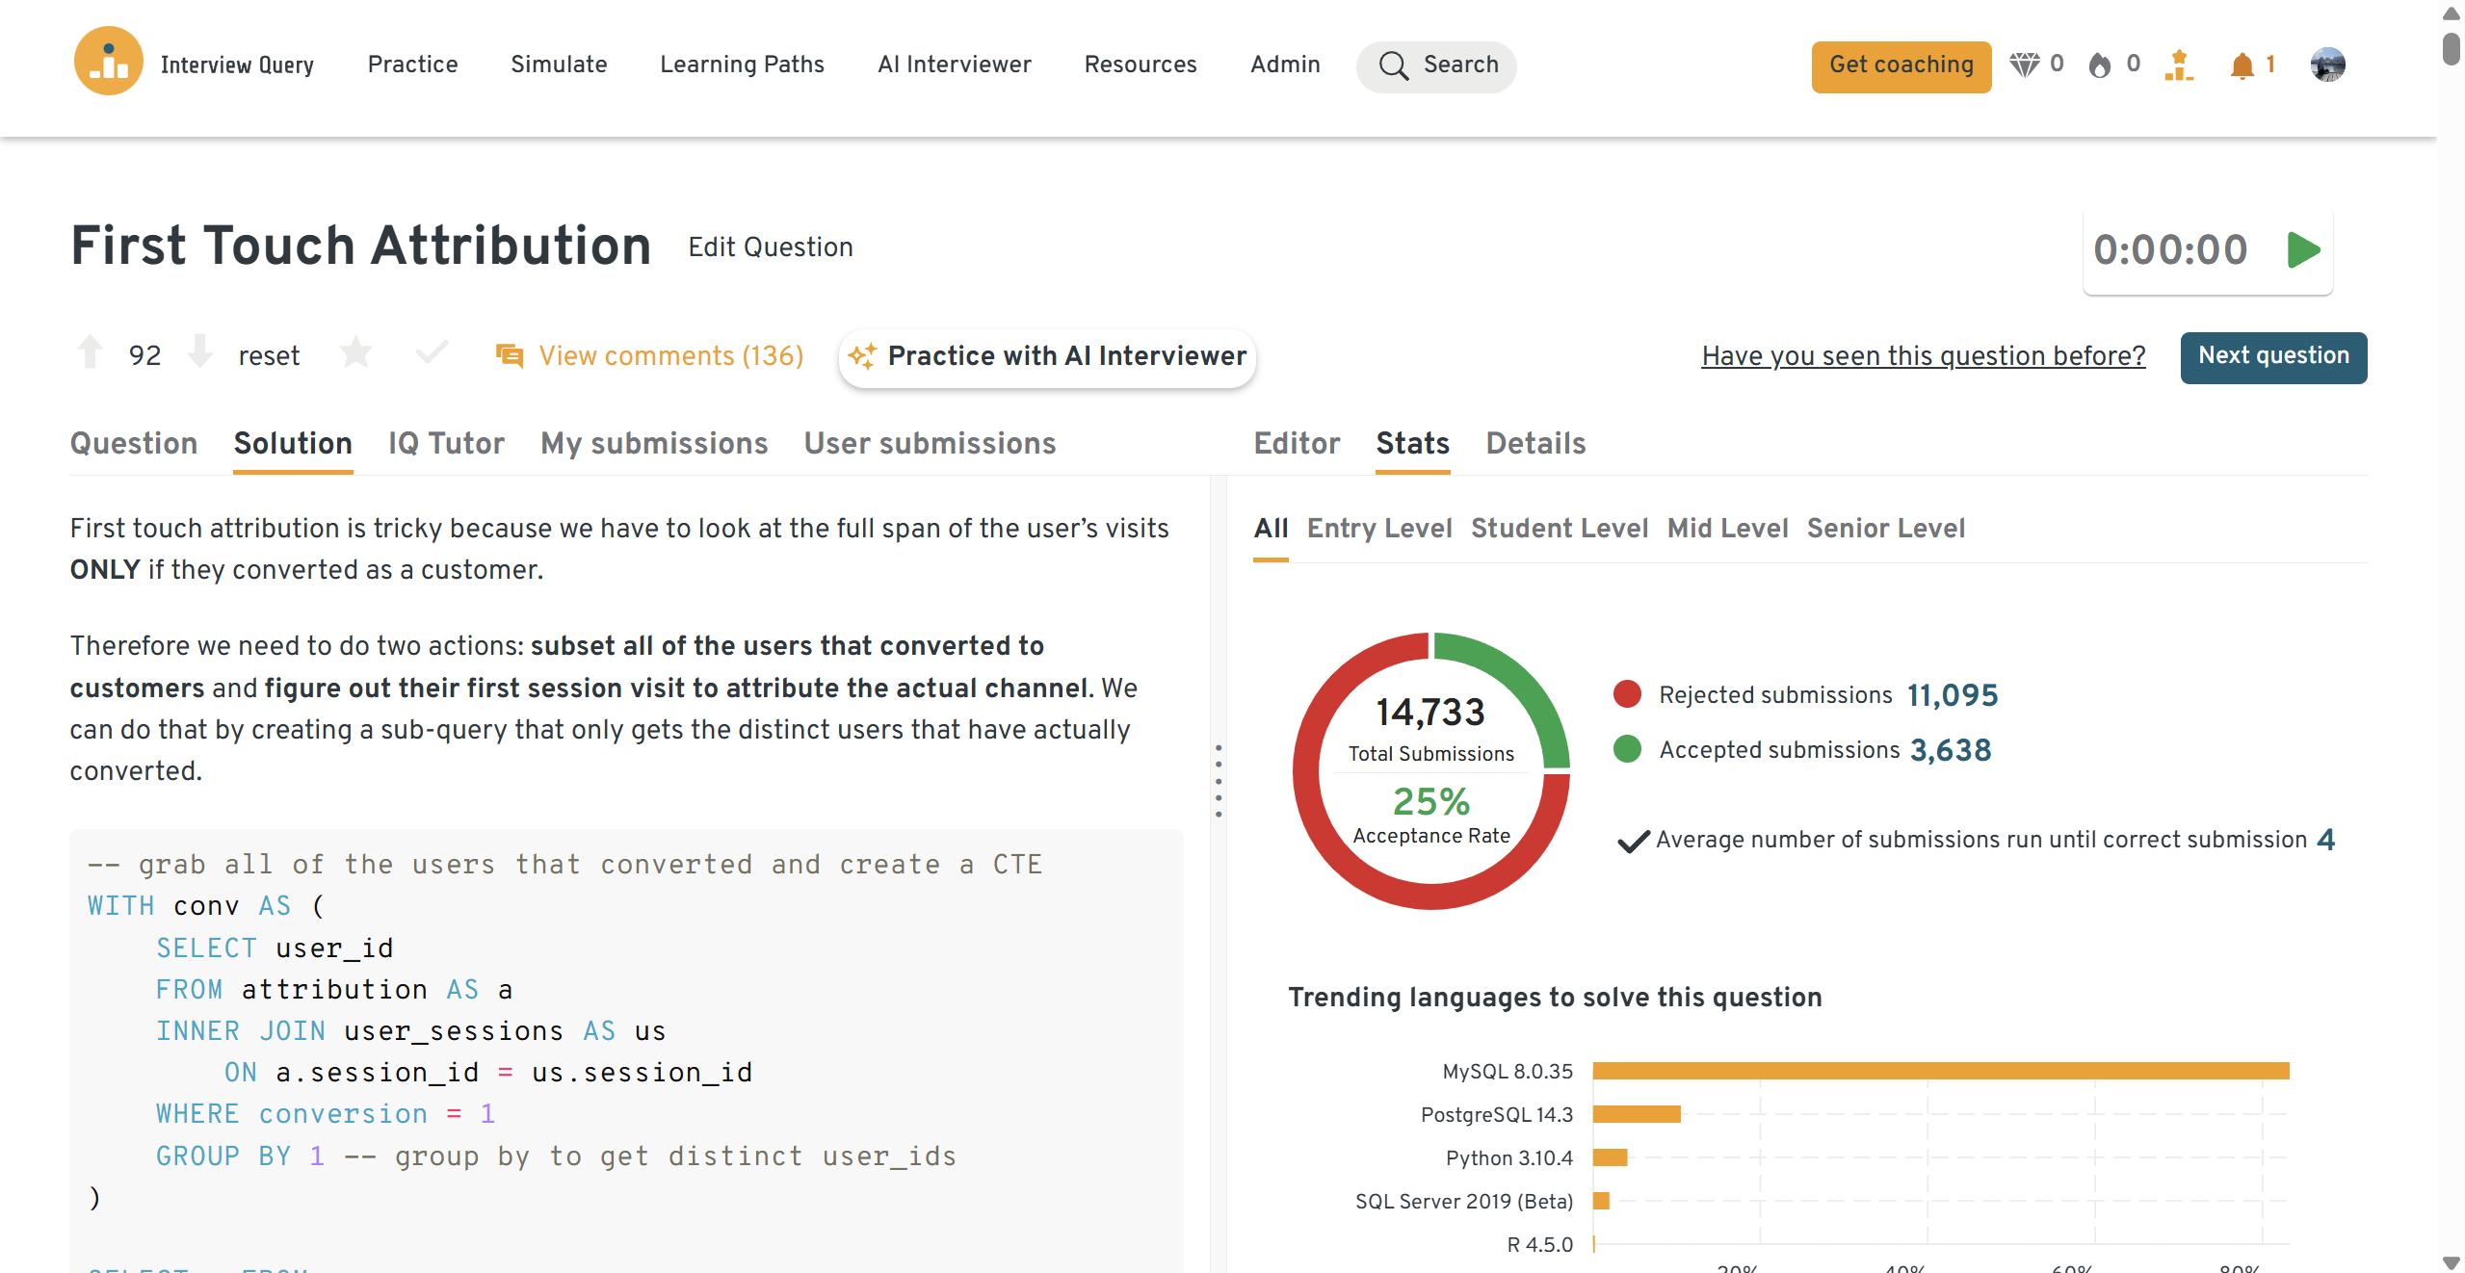The height and width of the screenshot is (1273, 2465).
Task: Switch to the Details tab
Action: pos(1535,443)
